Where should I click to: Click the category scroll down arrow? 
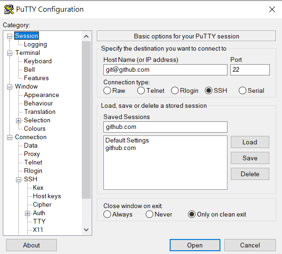coord(86,230)
